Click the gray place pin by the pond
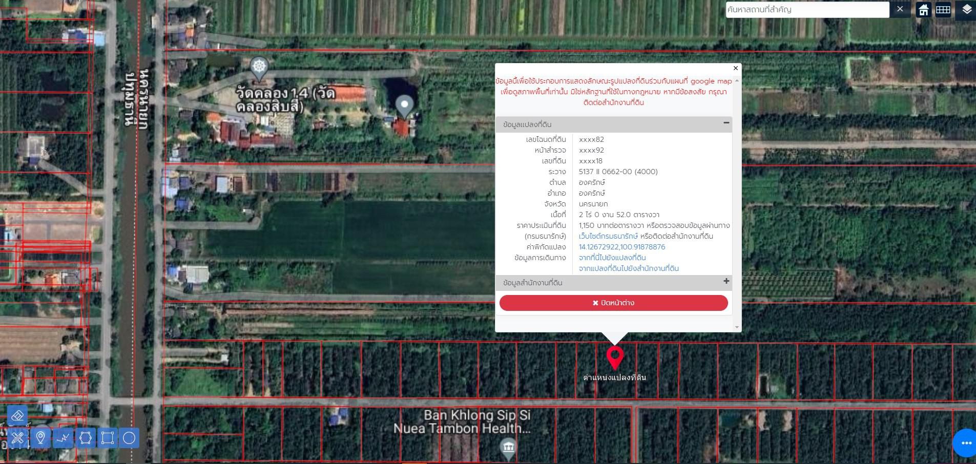 (x=404, y=107)
